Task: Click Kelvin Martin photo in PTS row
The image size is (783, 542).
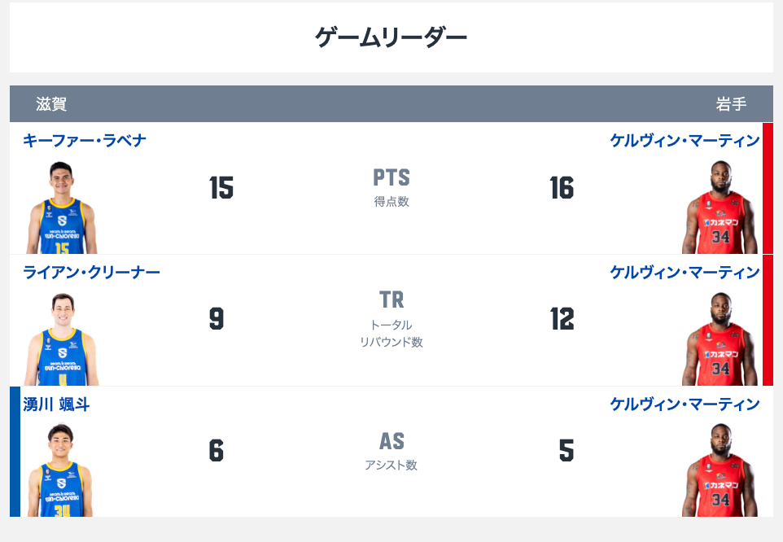Action: tap(720, 208)
